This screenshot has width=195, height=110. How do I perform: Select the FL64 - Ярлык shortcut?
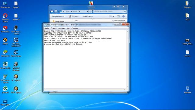point(16,90)
